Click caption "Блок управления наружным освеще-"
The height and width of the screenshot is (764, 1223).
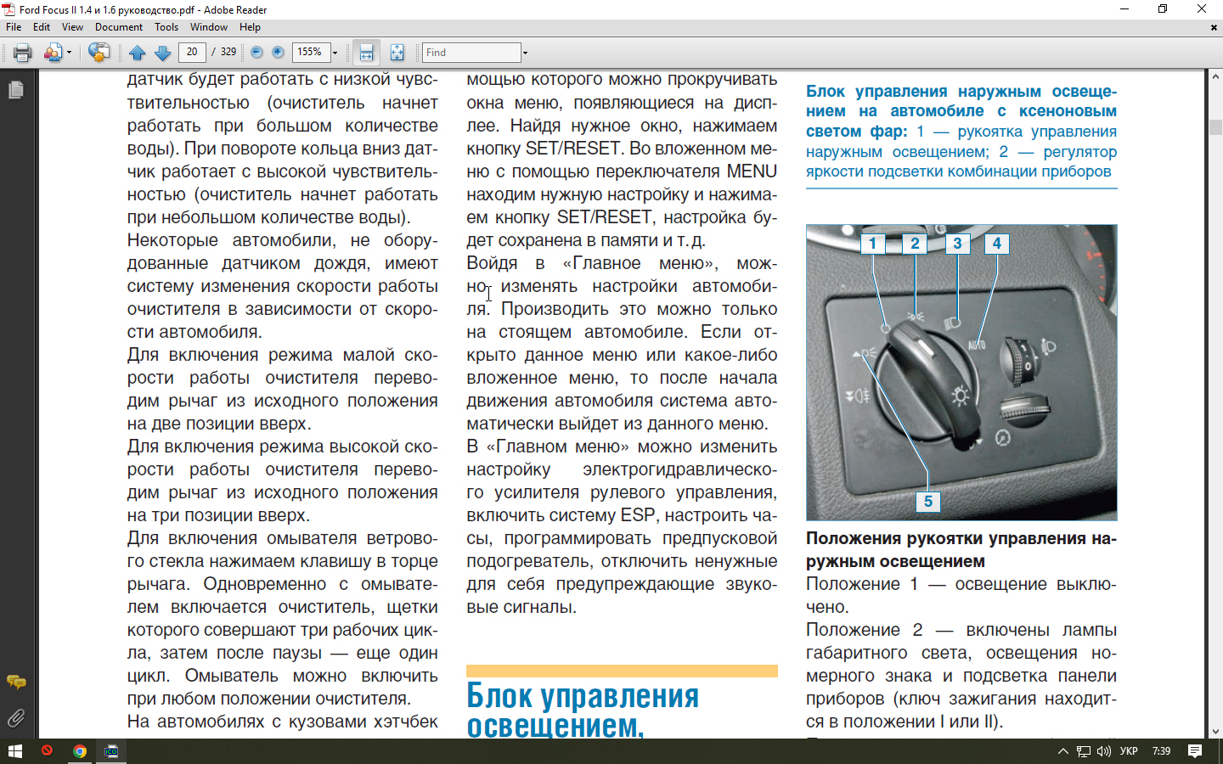pyautogui.click(x=961, y=91)
